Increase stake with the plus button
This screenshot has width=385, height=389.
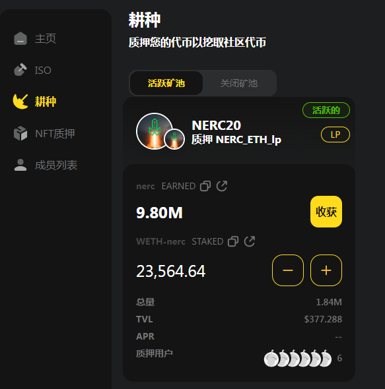(326, 270)
